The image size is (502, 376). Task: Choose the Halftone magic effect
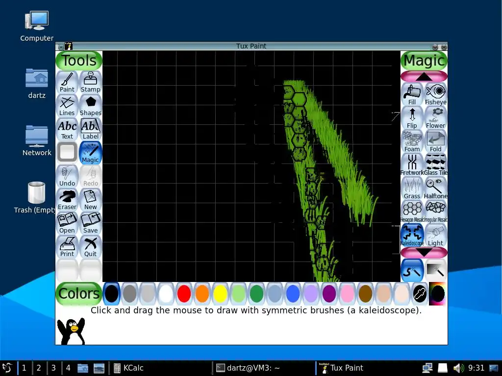tap(435, 188)
